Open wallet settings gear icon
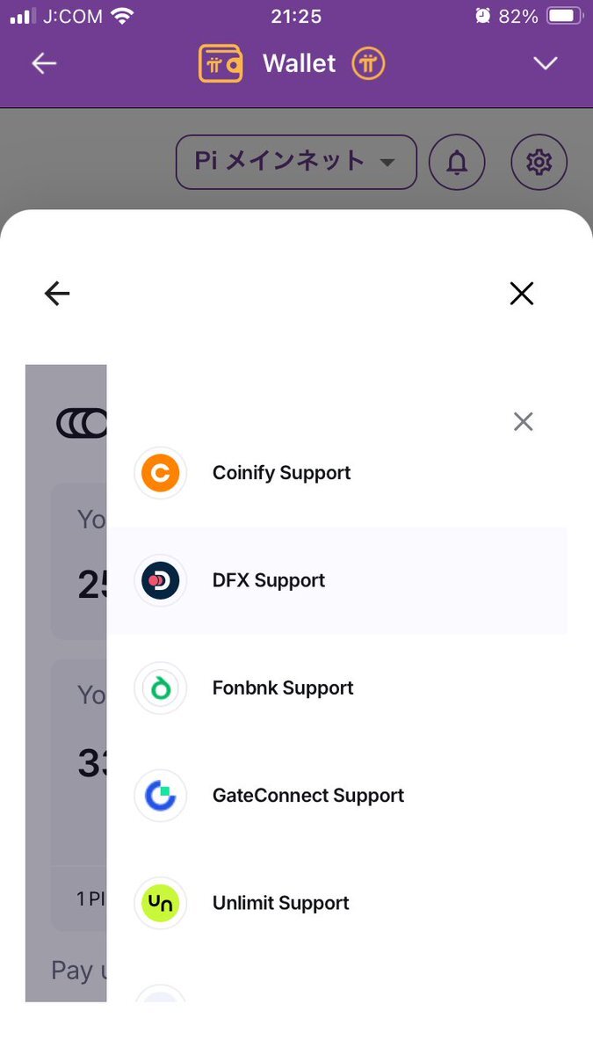Viewport: 593px width, 1055px height. point(539,162)
